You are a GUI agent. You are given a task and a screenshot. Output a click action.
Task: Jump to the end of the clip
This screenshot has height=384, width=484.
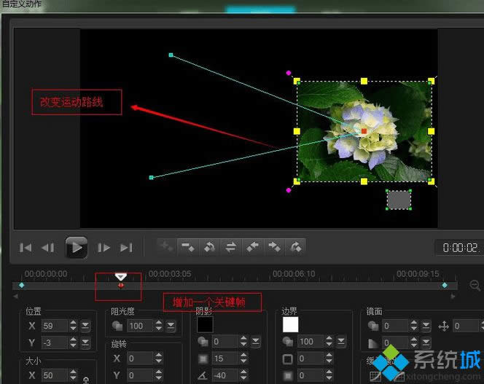[127, 248]
